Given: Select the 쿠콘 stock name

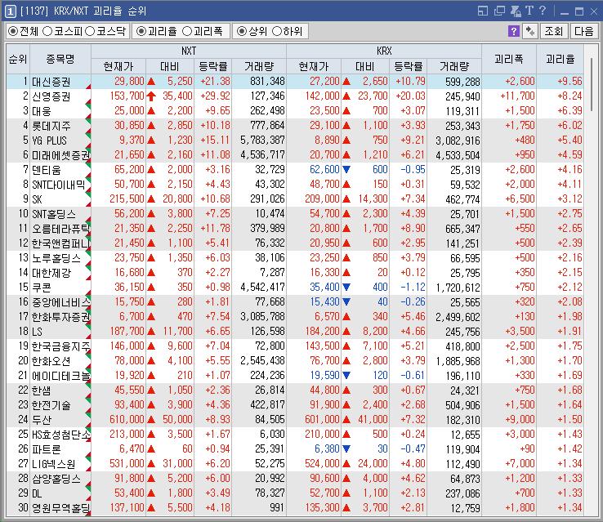Looking at the screenshot, I should tap(41, 288).
